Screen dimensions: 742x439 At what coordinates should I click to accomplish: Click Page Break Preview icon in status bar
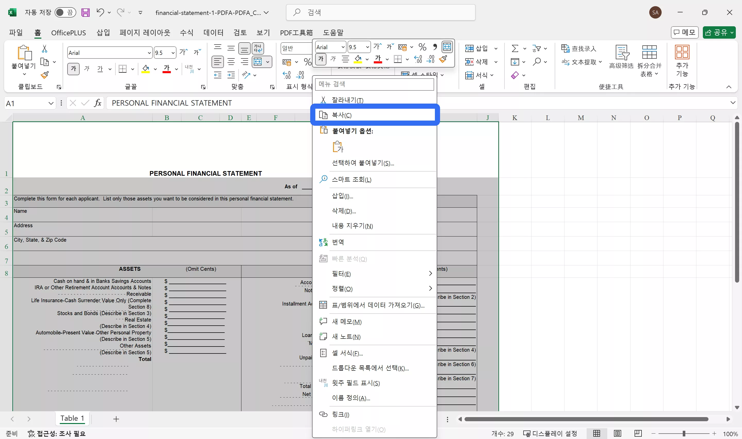click(638, 433)
